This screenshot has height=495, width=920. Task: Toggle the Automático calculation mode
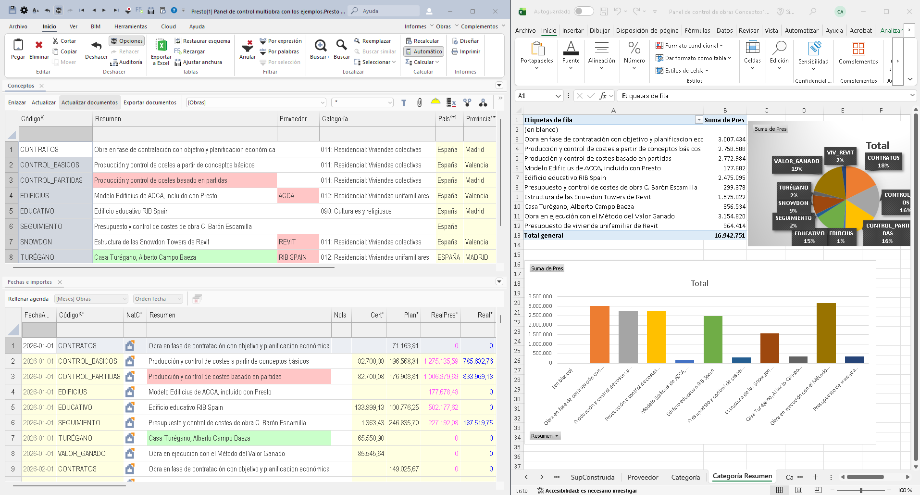coord(423,51)
